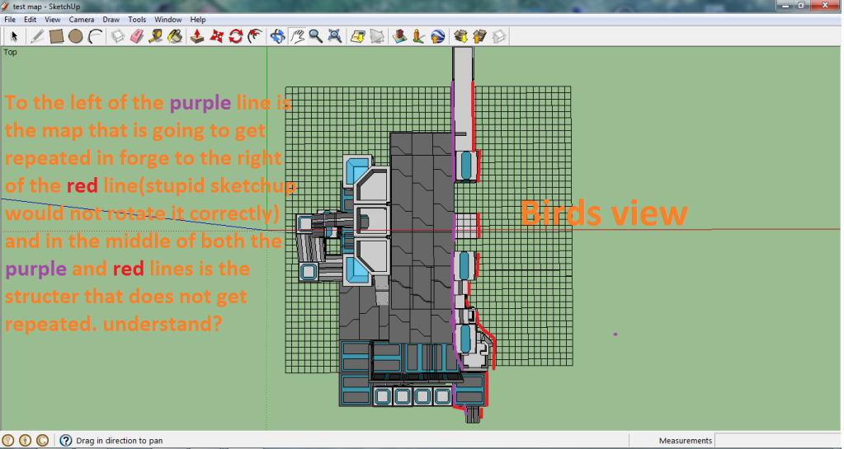
Task: Click the Share Model icon
Action: [x=479, y=36]
